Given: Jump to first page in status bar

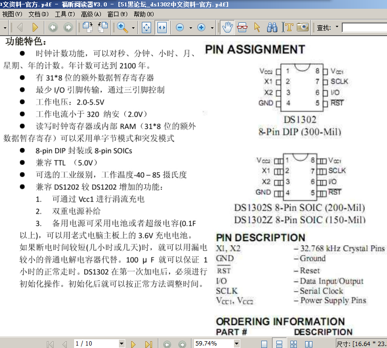Looking at the screenshot, I should 50,344.
